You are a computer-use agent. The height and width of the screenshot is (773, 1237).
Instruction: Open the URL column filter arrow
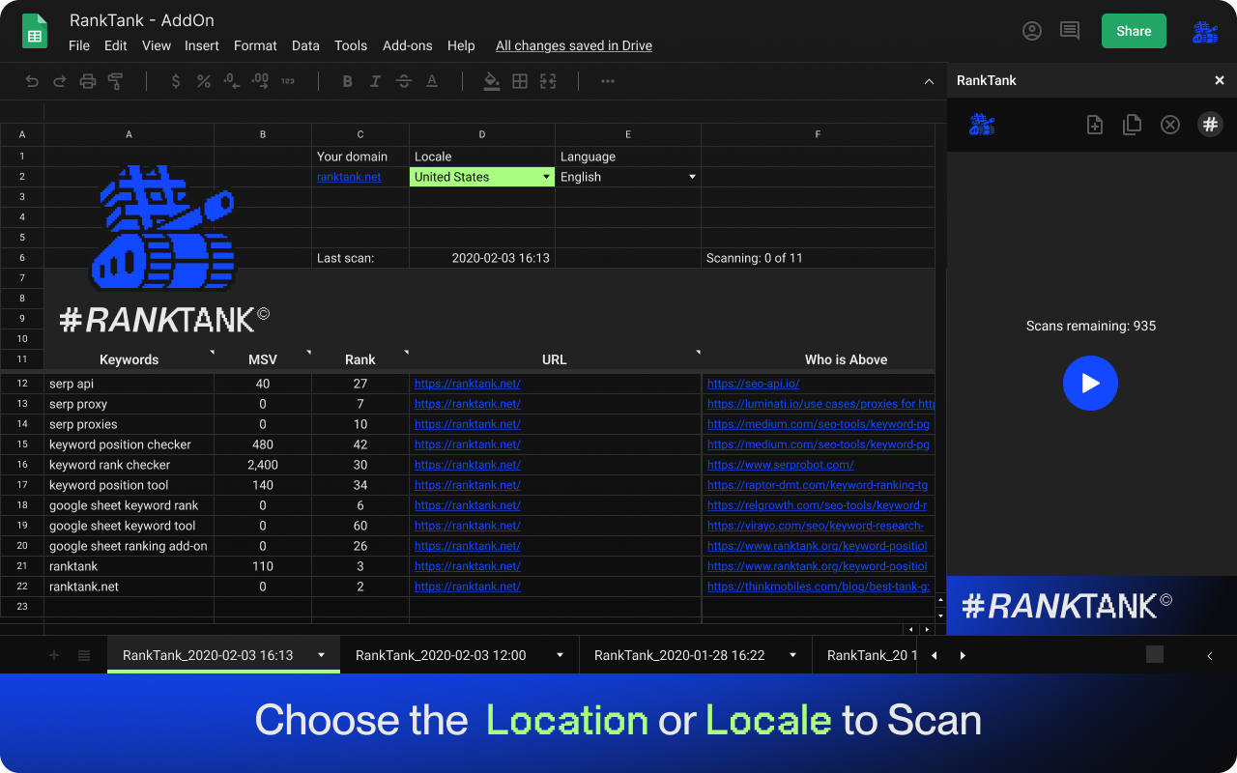click(x=698, y=353)
